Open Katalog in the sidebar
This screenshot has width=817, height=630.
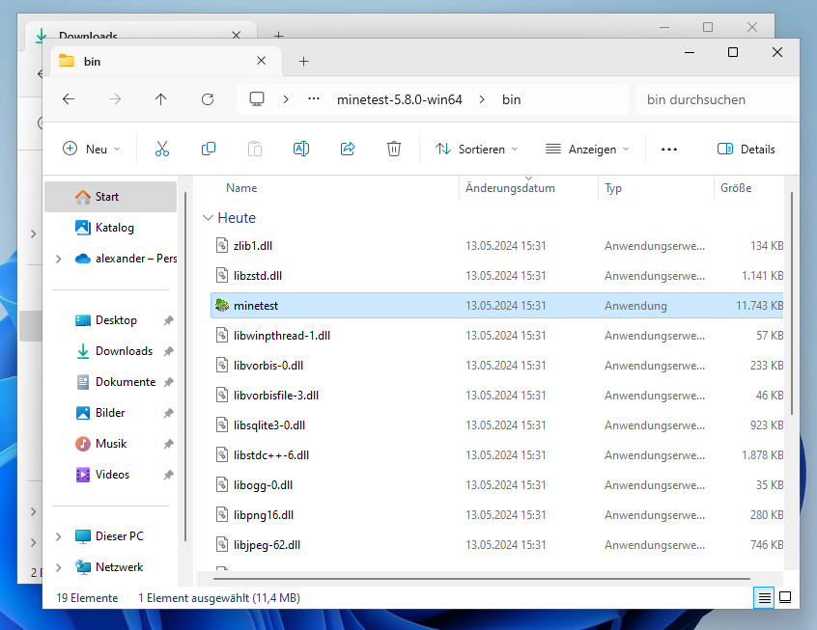coord(110,228)
